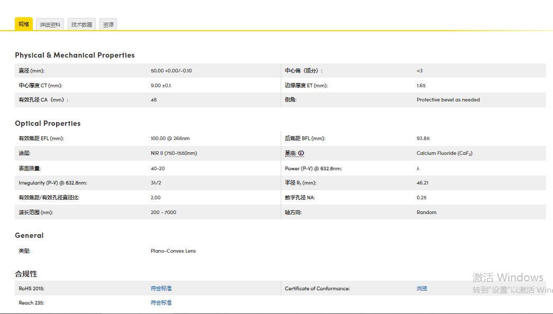Screen dimensions: 553x314
Task: Click the NIR II (750-1550nm) coating value
Action: click(x=173, y=153)
